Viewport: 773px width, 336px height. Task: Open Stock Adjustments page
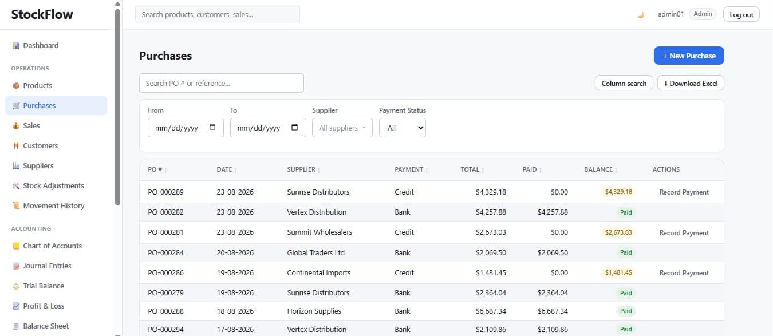56,186
